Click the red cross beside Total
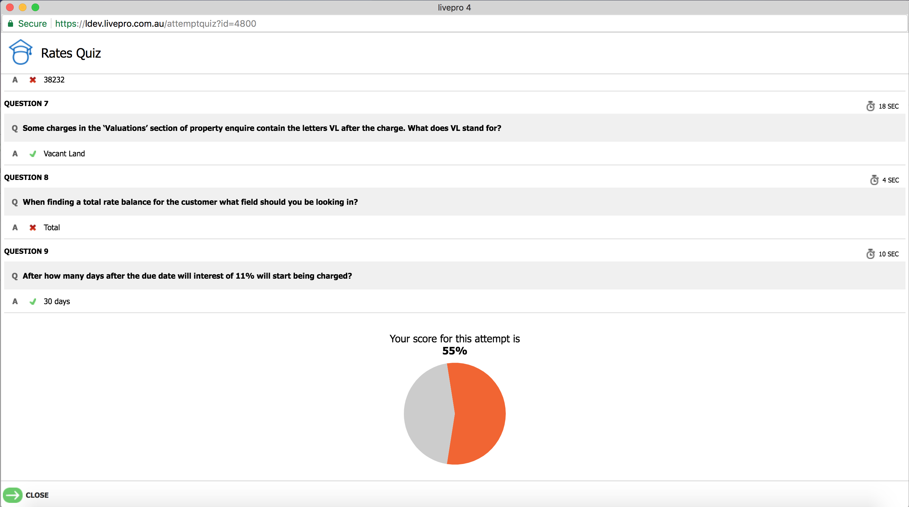 point(32,228)
